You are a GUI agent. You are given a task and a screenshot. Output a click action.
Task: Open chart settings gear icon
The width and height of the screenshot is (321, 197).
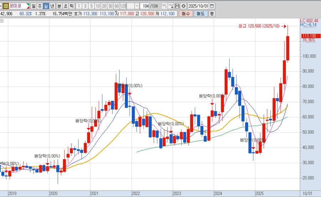click(x=183, y=6)
